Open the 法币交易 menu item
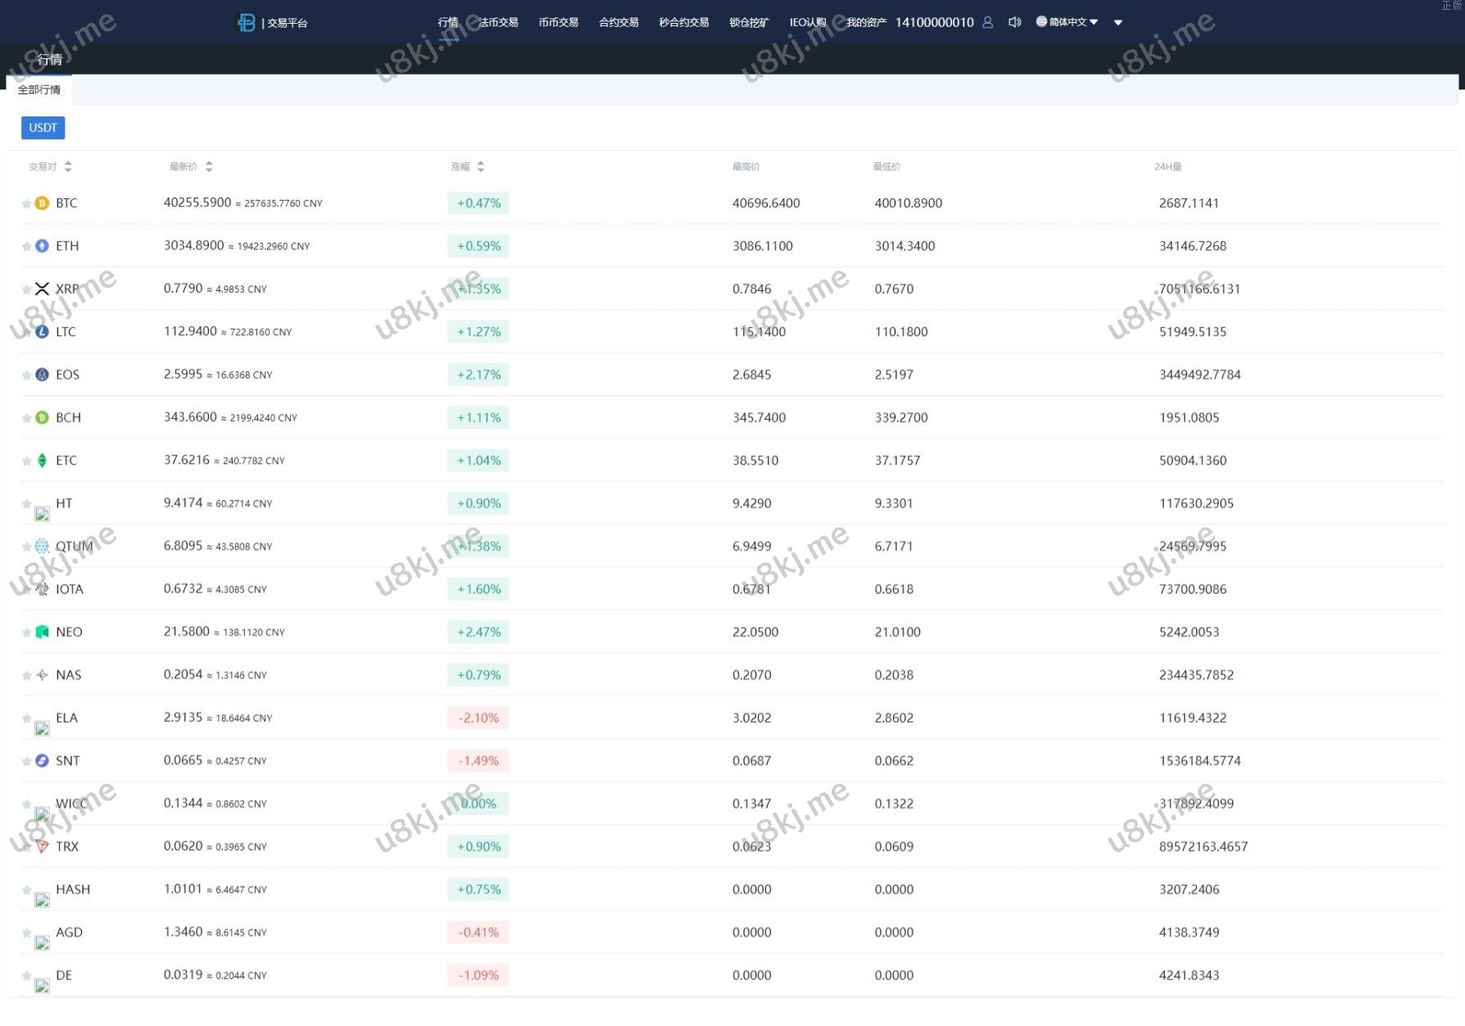The height and width of the screenshot is (1026, 1465). (498, 22)
